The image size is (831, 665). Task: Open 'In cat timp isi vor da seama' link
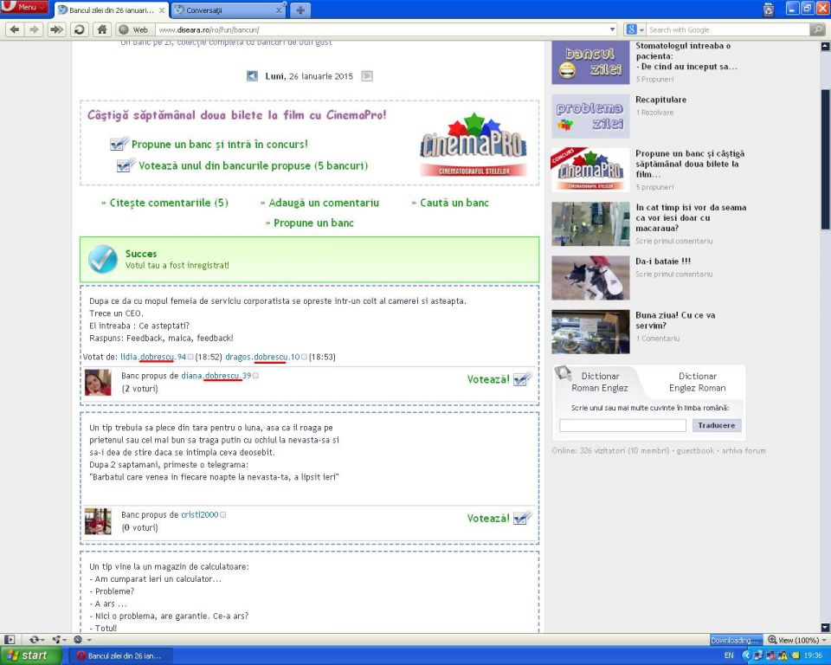point(691,217)
